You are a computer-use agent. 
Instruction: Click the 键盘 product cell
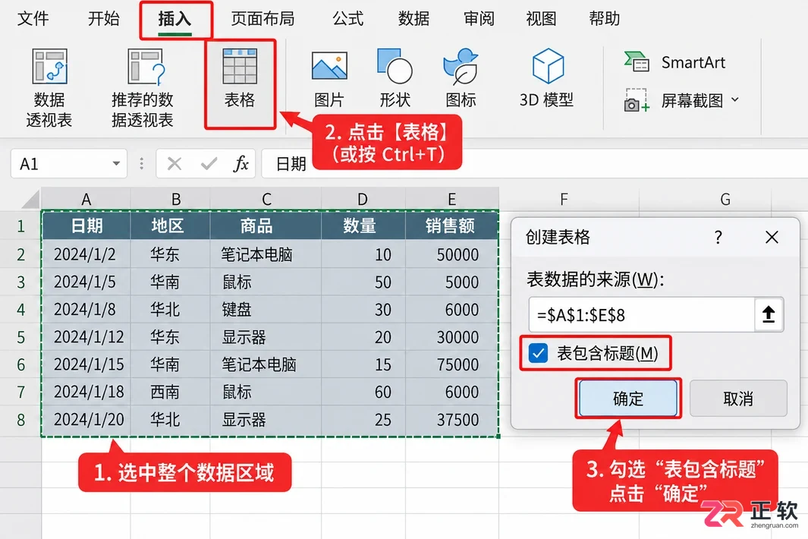point(266,310)
